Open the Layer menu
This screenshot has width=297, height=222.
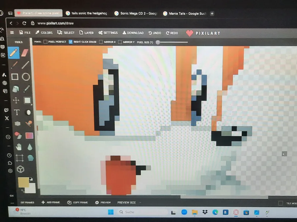pyautogui.click(x=86, y=33)
